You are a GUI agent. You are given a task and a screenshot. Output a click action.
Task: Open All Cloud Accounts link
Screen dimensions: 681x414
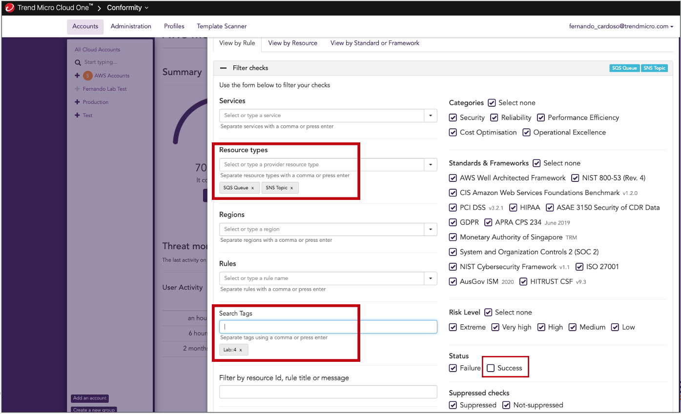click(97, 50)
